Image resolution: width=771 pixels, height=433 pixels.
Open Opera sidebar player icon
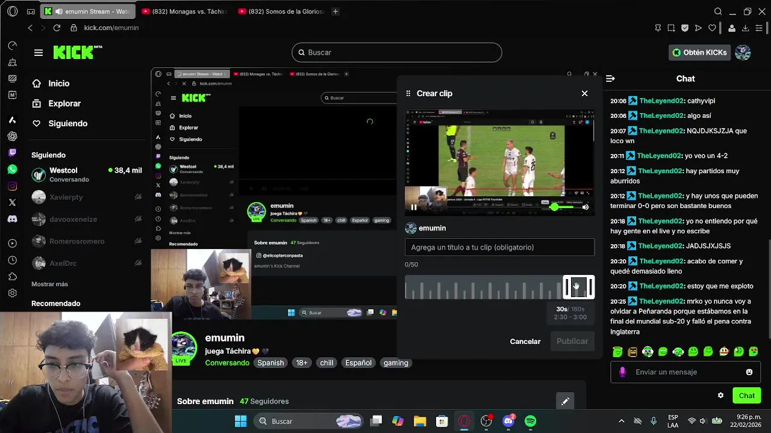[12, 244]
